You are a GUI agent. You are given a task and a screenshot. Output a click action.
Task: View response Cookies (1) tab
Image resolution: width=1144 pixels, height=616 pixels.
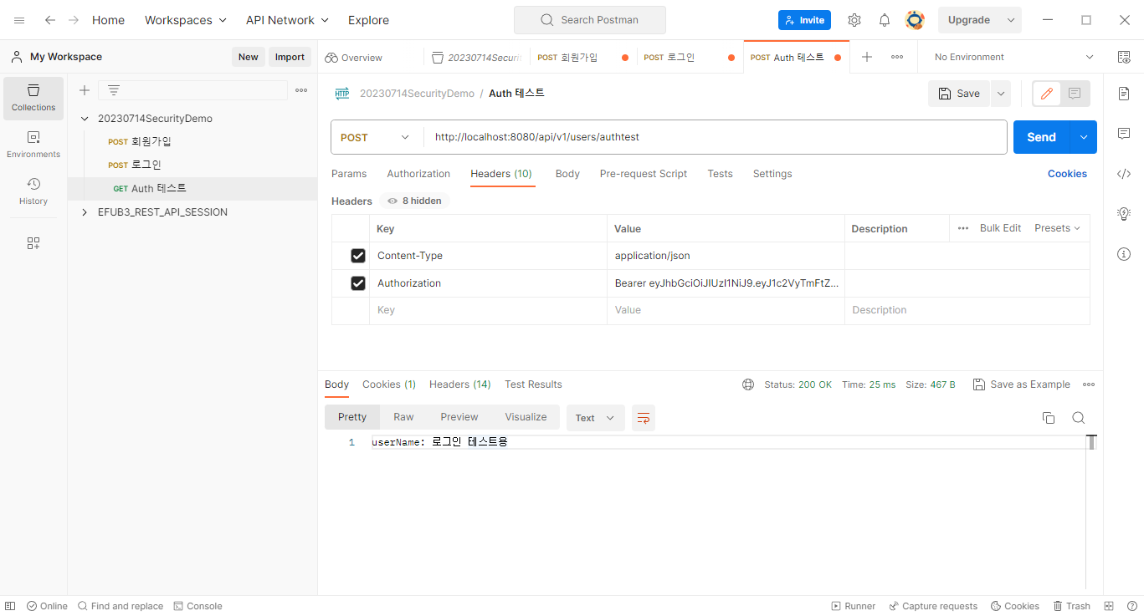[x=389, y=384]
